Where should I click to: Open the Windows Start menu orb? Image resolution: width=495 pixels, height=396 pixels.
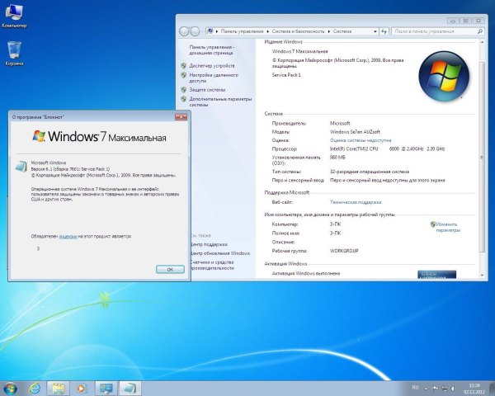click(11, 386)
